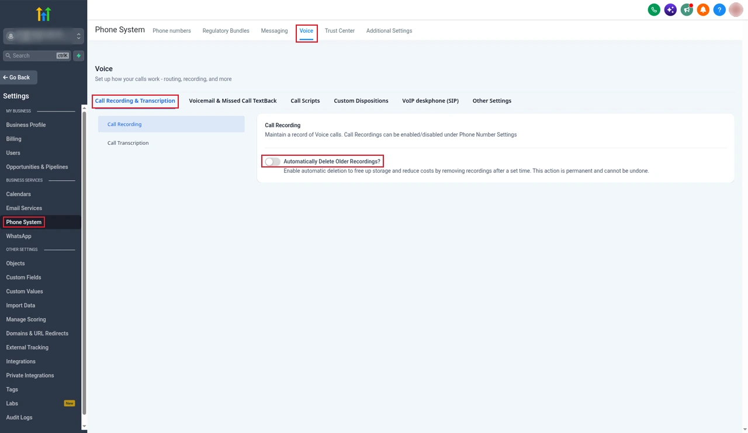Open Voicemail & Missed Call TextBack tab

(x=233, y=101)
